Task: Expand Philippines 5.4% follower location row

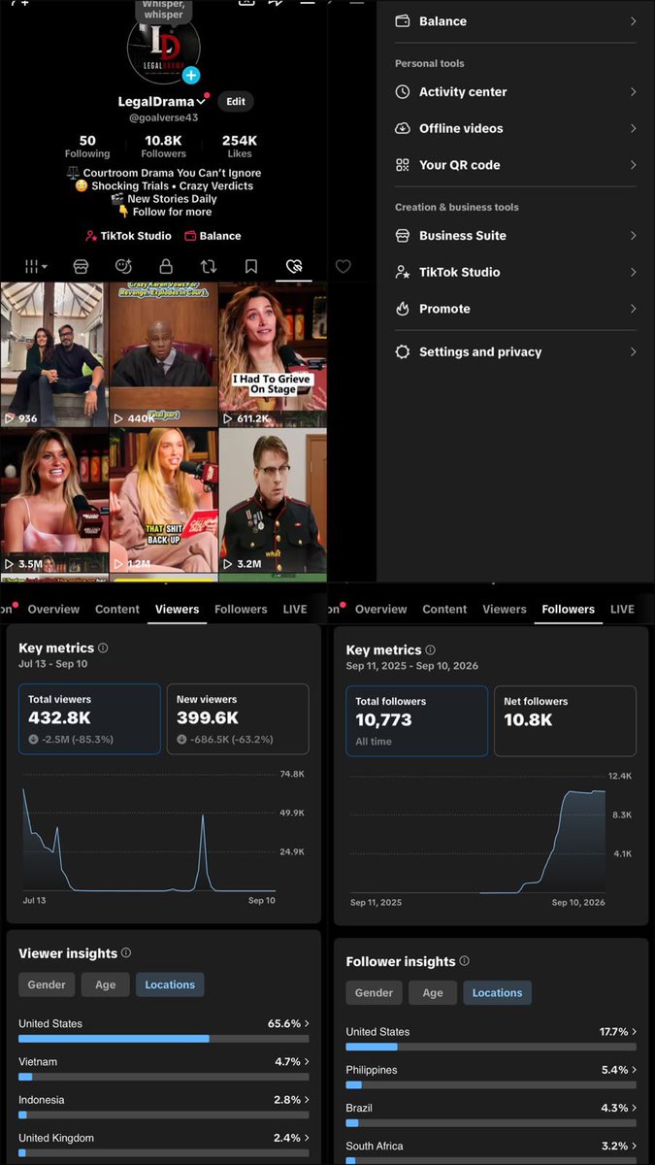Action: pos(491,1077)
